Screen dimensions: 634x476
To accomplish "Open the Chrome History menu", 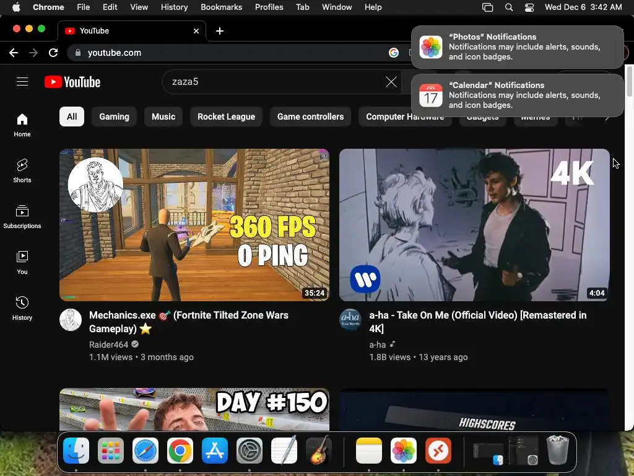I will coord(174,7).
